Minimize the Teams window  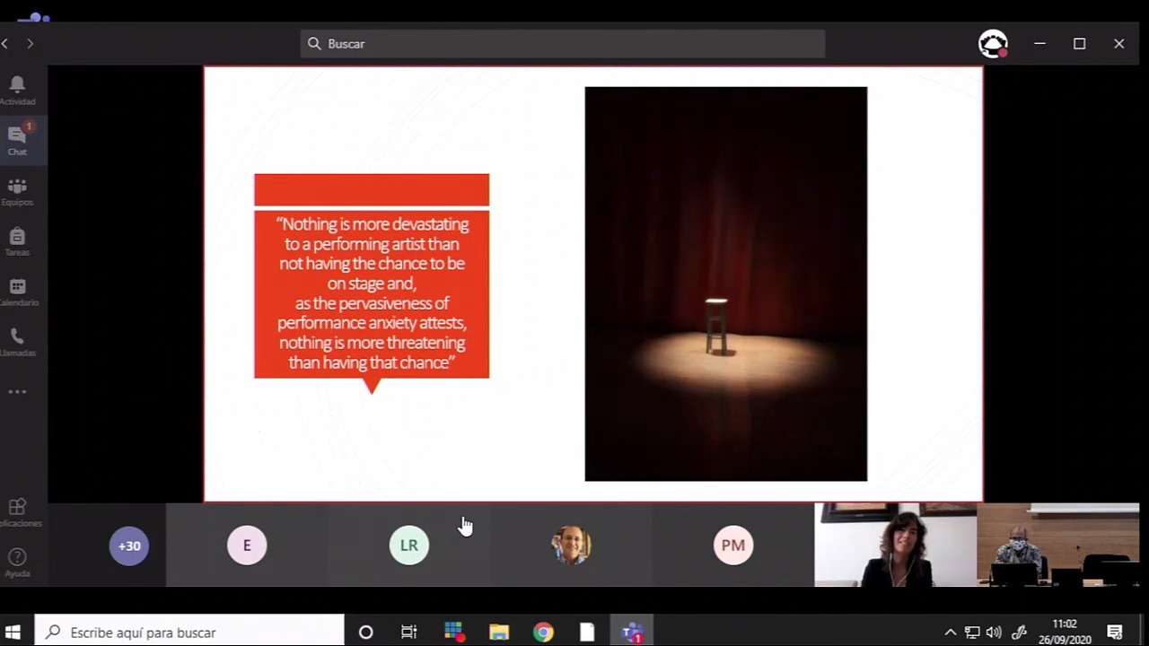click(x=1039, y=43)
